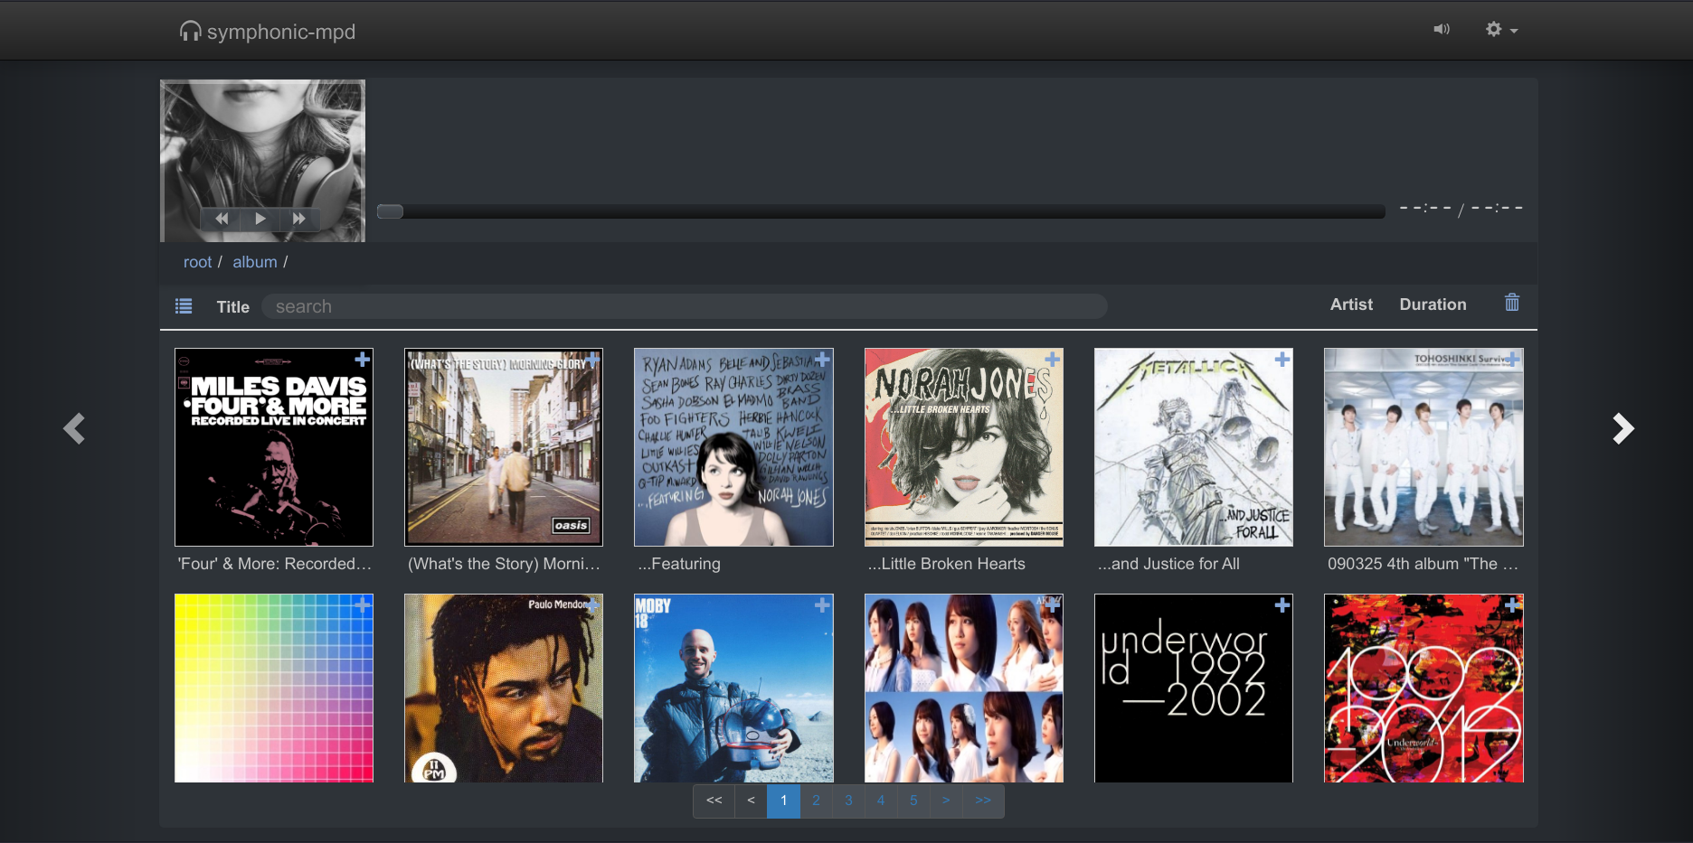Image resolution: width=1693 pixels, height=843 pixels.
Task: Select page 5 in pagination
Action: [913, 801]
